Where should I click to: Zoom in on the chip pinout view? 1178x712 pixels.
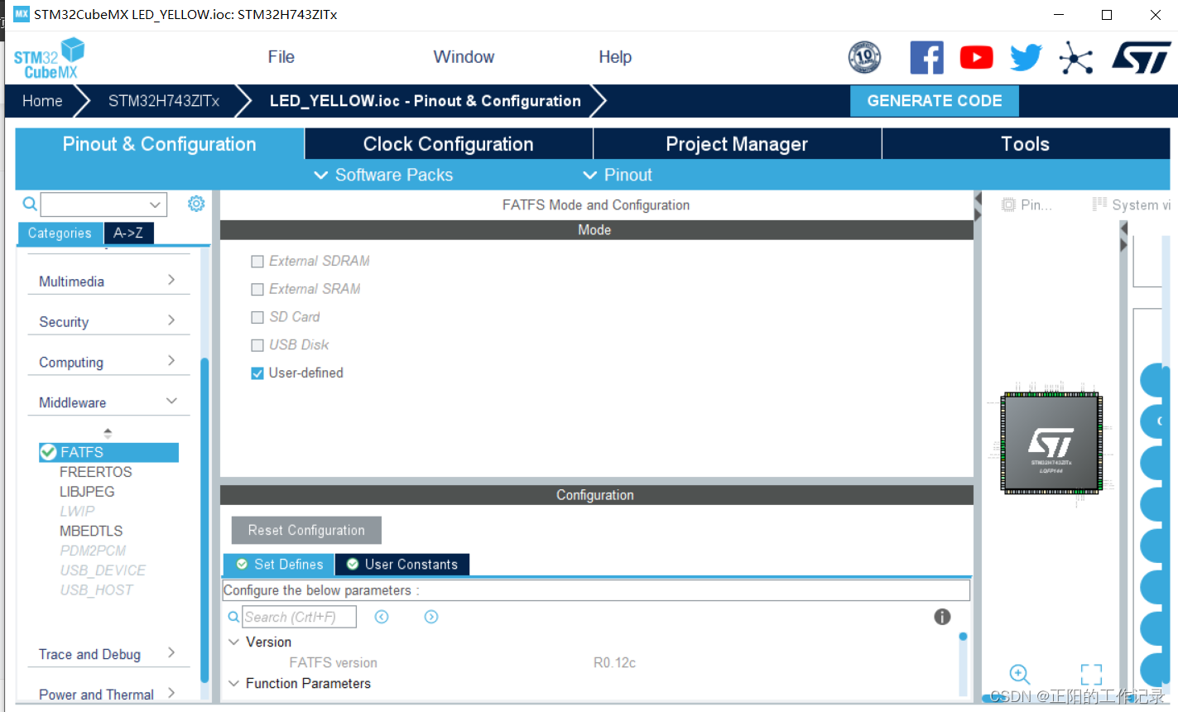coord(1020,675)
